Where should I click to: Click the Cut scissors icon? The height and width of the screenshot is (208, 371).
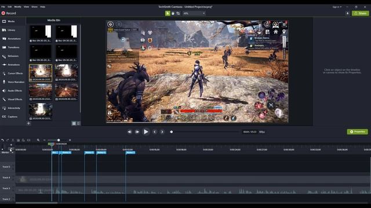click(x=13, y=140)
